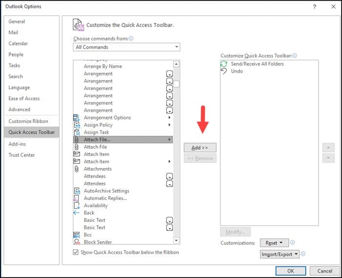Open the All Commands dropdown
342x278 pixels.
coord(127,47)
